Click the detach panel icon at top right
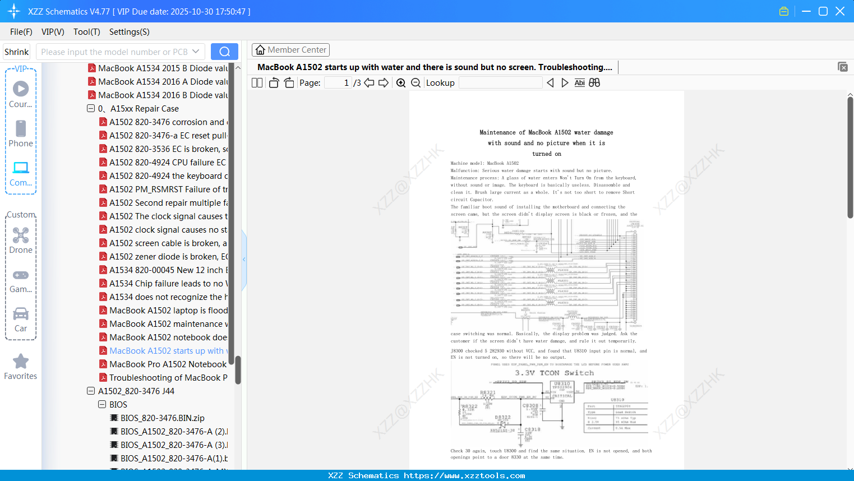This screenshot has height=481, width=854. point(843,67)
